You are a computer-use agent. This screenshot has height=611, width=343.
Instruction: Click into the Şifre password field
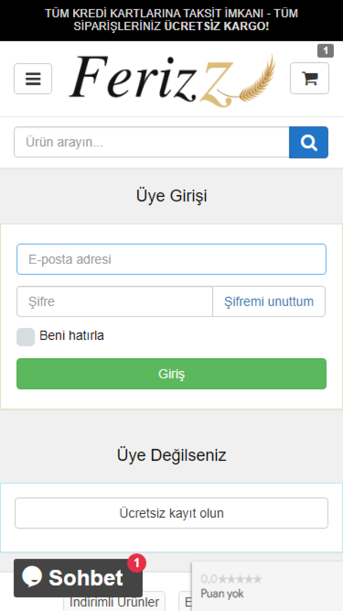[115, 301]
